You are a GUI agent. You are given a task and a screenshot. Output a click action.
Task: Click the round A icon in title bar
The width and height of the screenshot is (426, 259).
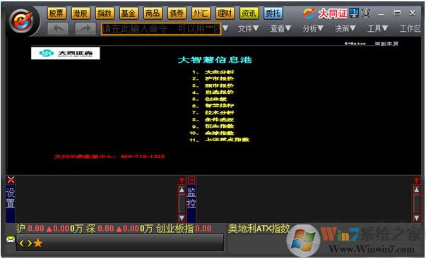(x=366, y=13)
